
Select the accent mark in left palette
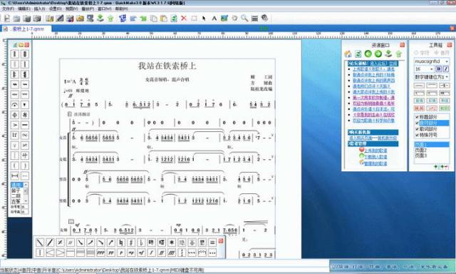tap(15, 125)
